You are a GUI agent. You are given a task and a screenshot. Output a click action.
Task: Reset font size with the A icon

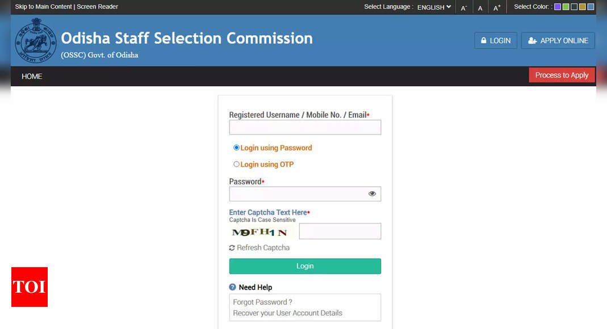pos(480,8)
